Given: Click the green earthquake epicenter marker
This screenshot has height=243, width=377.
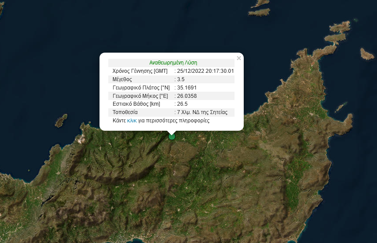Looking at the screenshot, I should pos(172,136).
